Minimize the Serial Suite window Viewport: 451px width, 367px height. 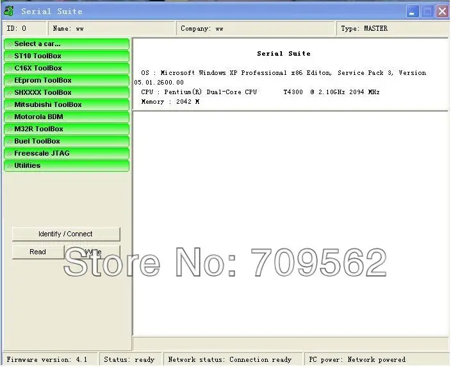tap(413, 12)
